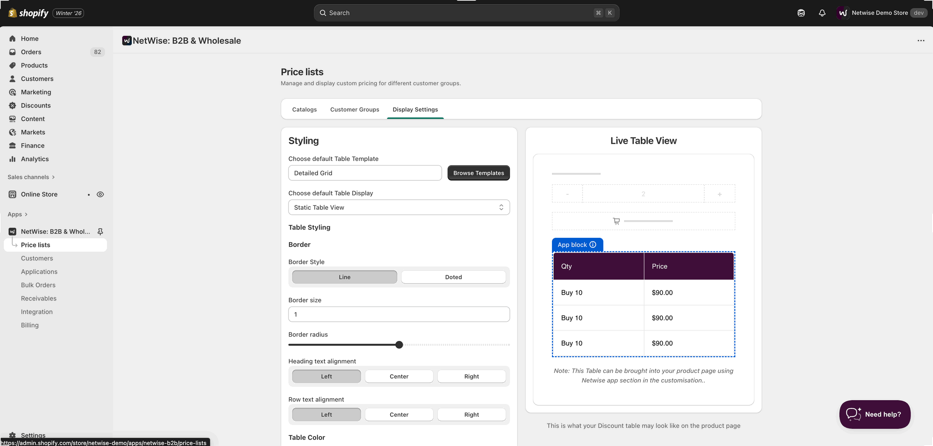Click the Border radius slider handle

tap(399, 345)
